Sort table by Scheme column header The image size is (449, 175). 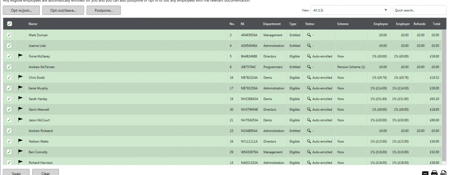tap(343, 24)
